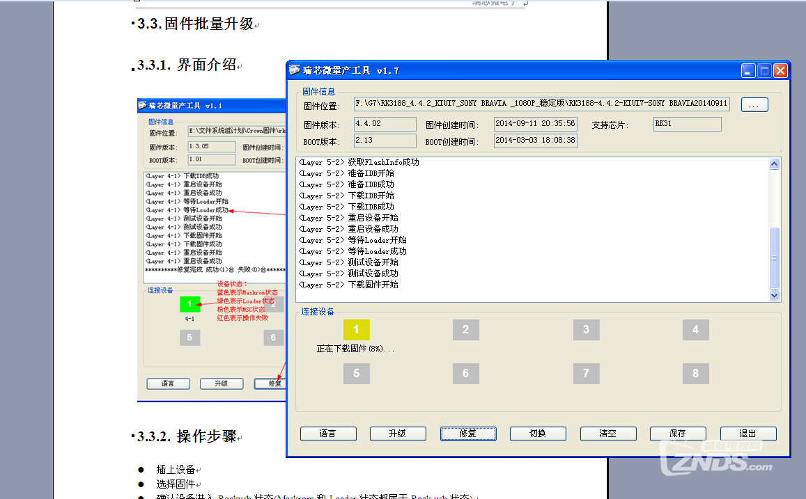Click the firmware location path field
Image resolution: width=806 pixels, height=499 pixels.
click(x=541, y=104)
